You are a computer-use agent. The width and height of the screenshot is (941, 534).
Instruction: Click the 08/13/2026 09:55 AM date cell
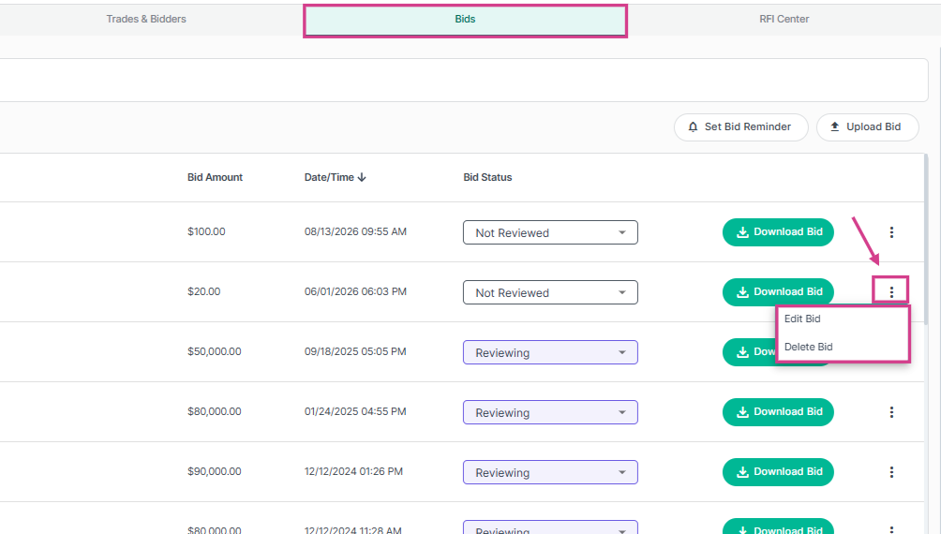point(355,231)
